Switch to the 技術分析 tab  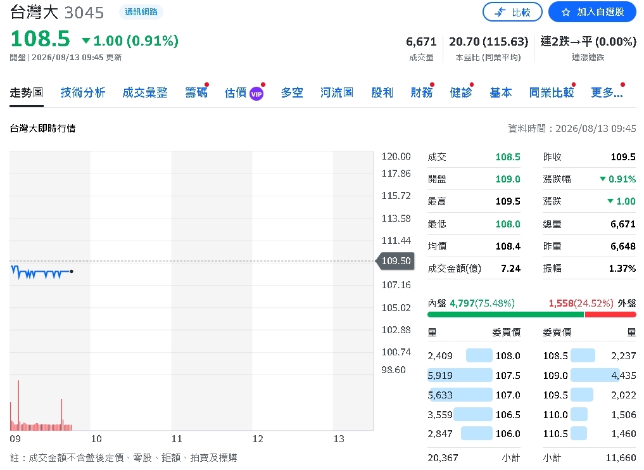[x=83, y=92]
